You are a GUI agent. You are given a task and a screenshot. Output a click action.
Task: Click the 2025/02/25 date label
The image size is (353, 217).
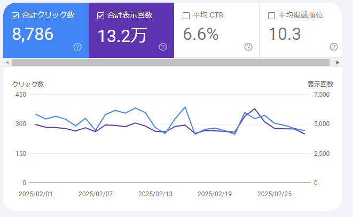pos(274,194)
